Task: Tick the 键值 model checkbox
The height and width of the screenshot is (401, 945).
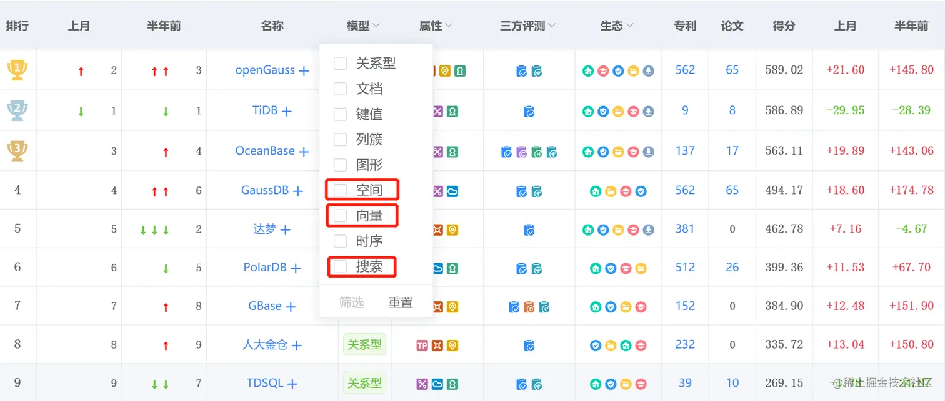Action: pyautogui.click(x=340, y=114)
